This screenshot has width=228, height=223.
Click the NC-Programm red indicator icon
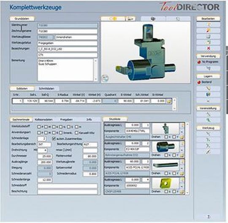point(199,62)
